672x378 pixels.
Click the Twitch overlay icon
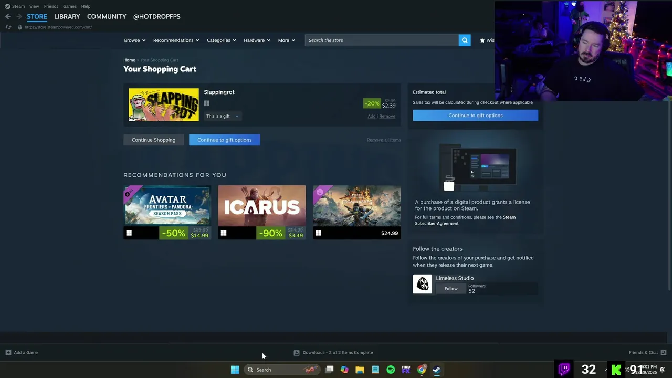564,369
